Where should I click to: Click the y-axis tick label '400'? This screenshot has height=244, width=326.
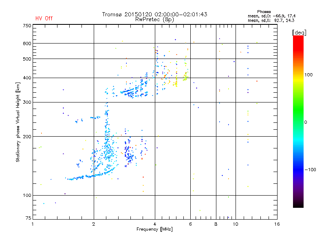click(27, 78)
